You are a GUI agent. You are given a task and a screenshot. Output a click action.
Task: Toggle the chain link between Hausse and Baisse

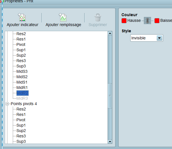(147, 20)
